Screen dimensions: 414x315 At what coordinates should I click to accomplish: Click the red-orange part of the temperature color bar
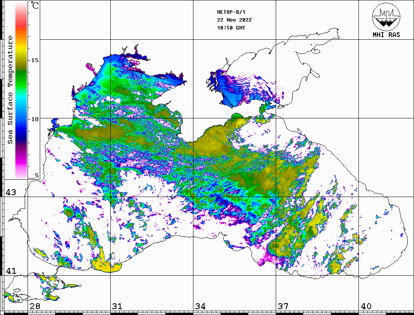(21, 30)
